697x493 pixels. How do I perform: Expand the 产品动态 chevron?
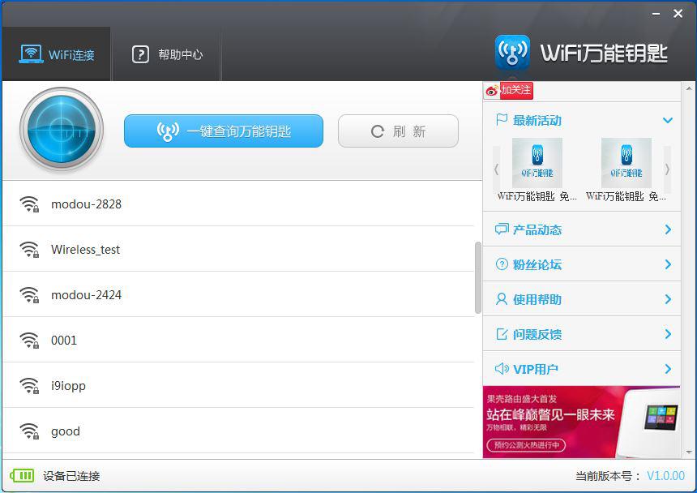[x=668, y=229]
